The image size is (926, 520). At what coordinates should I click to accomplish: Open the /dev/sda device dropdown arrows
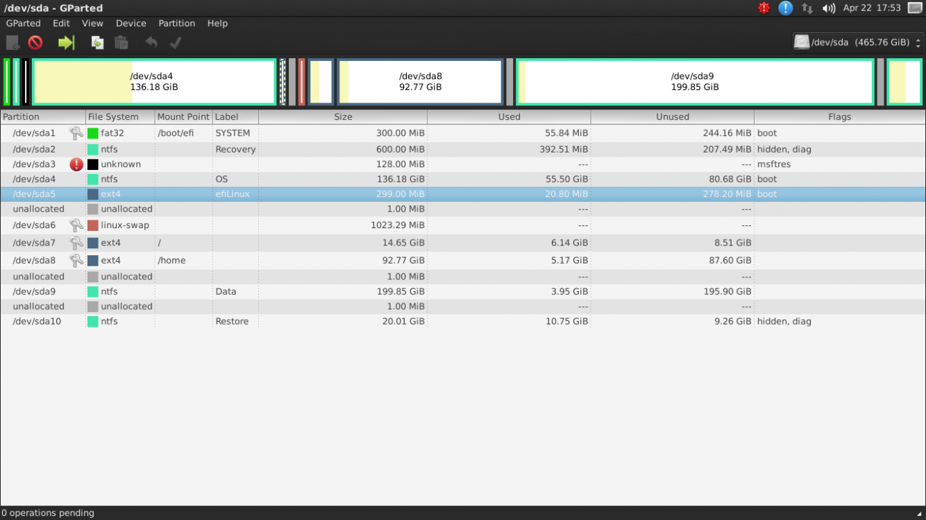(x=918, y=42)
